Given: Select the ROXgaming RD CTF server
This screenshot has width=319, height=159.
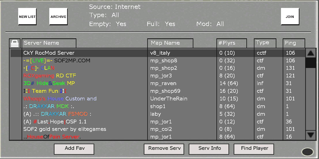Looking at the screenshot, I should 50,76.
